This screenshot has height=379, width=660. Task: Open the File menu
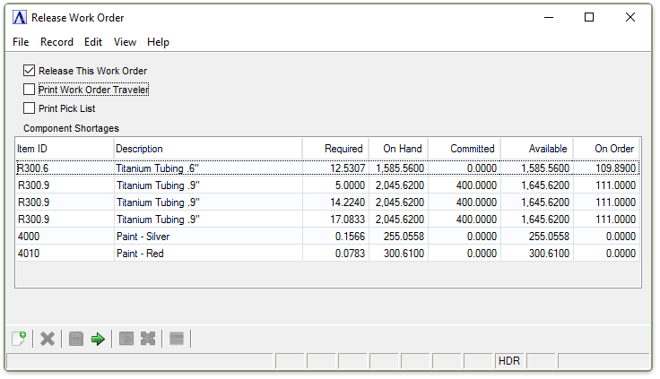(21, 42)
